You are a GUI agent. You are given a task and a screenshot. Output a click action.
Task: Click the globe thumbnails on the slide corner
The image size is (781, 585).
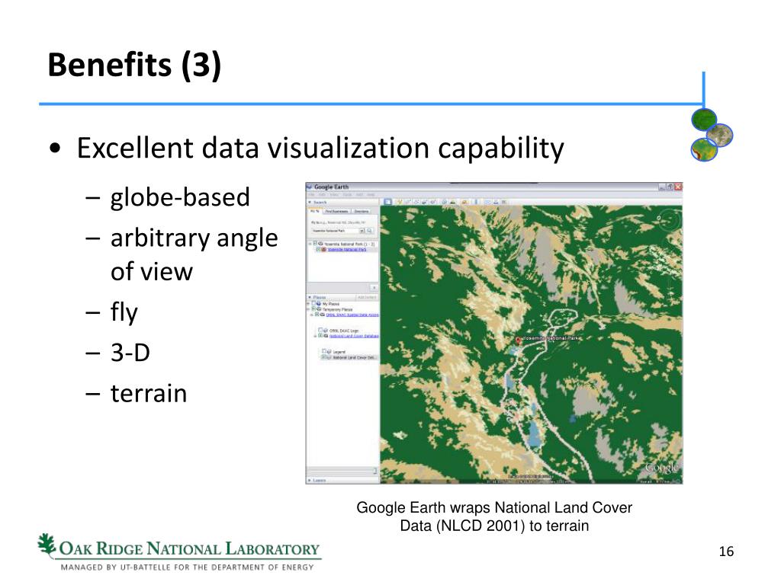tap(712, 135)
